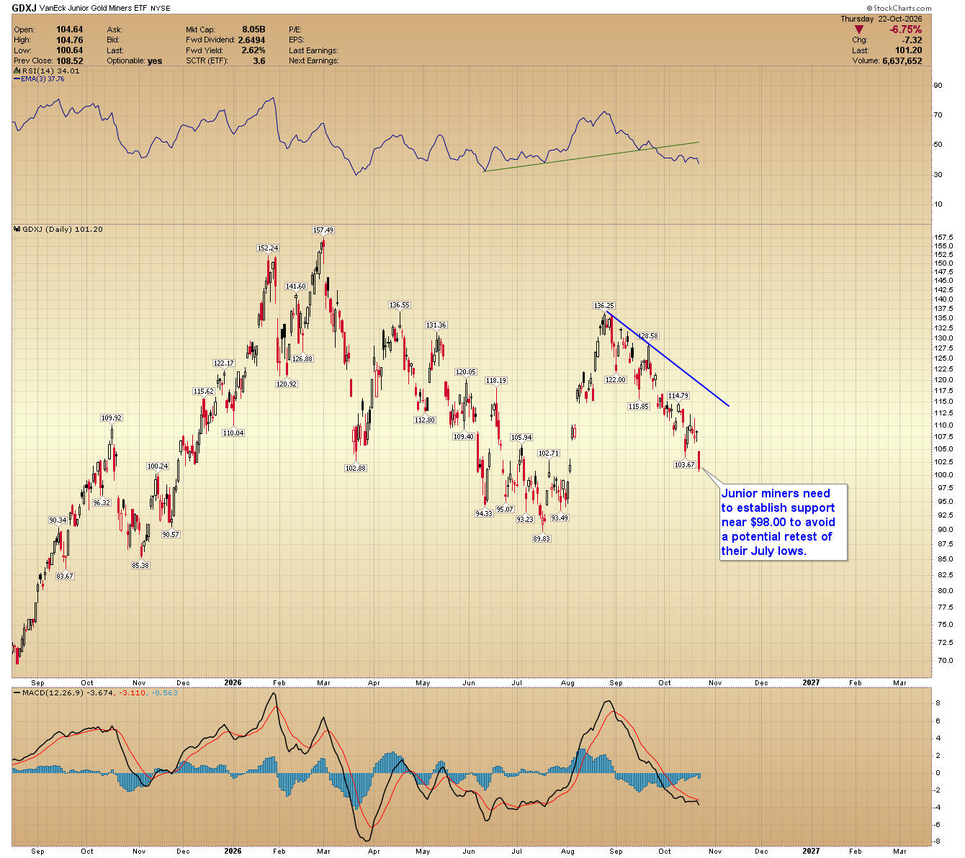
Task: Click the 128.58 price label
Action: [648, 336]
